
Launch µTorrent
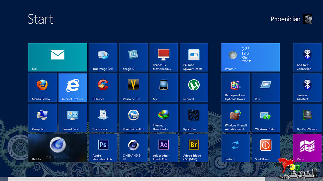tap(194, 88)
